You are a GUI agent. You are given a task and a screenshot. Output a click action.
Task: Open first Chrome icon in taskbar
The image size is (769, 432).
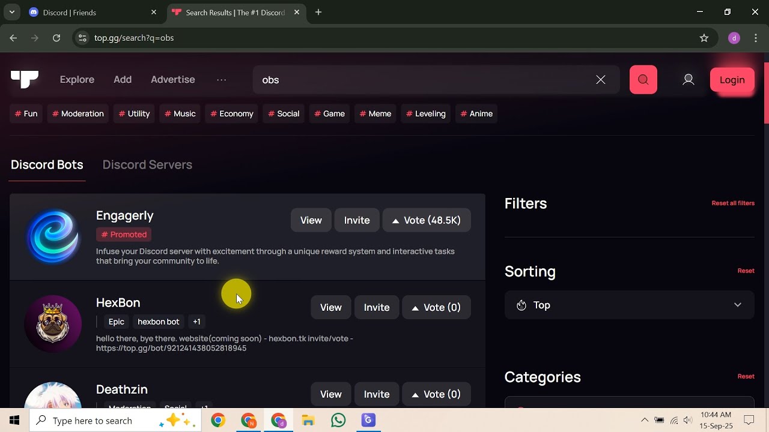click(218, 420)
